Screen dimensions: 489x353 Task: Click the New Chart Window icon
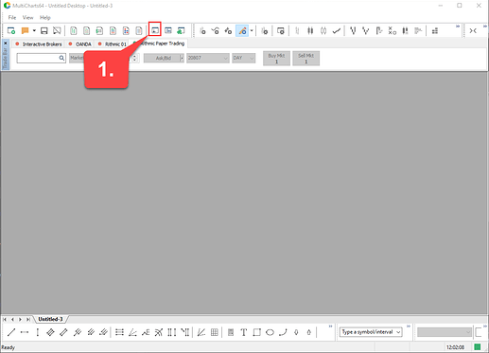(x=11, y=30)
